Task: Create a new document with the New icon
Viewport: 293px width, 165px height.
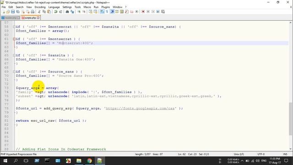Action: pos(3,11)
